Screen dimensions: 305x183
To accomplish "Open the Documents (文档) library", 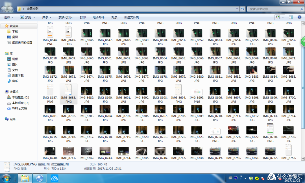I will point(12,70).
